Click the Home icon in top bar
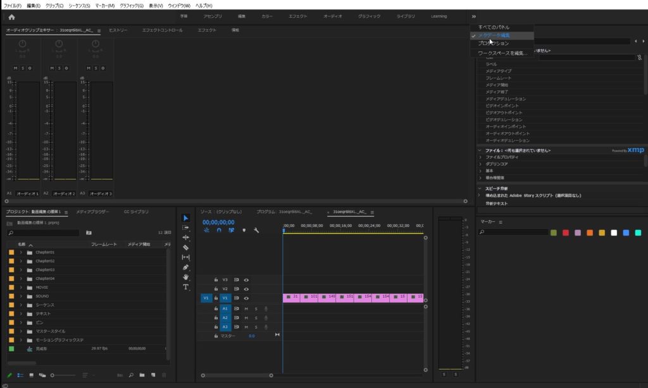The width and height of the screenshot is (648, 388). point(11,16)
